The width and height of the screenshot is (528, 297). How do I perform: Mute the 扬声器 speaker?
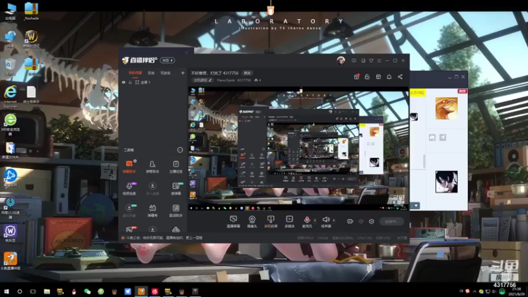(325, 222)
